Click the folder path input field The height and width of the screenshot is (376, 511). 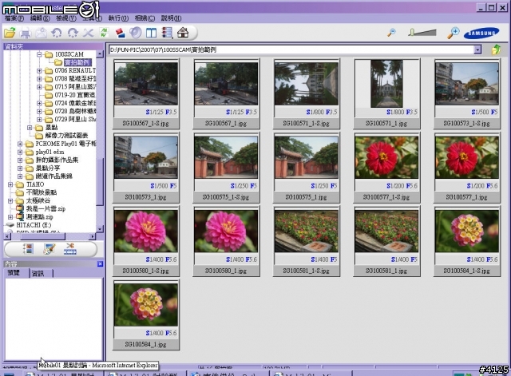coord(291,49)
